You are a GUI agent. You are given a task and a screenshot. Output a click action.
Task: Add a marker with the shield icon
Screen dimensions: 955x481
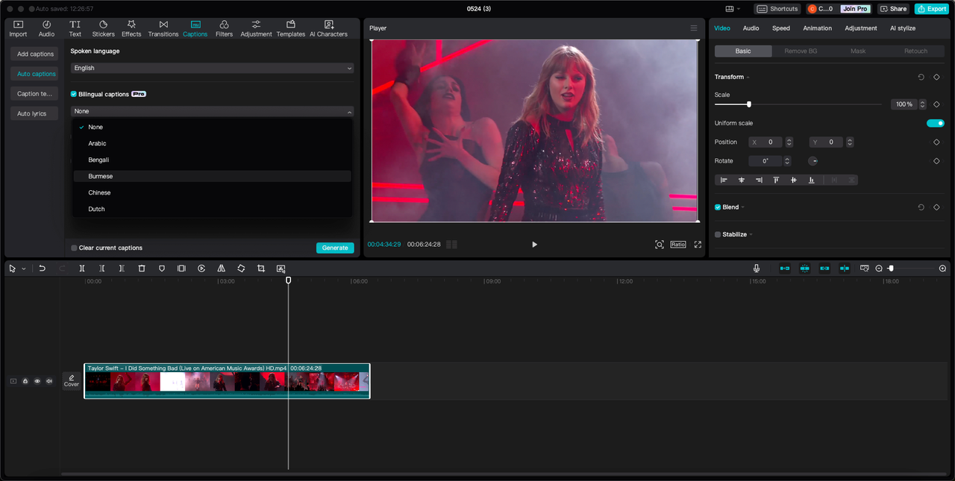coord(162,268)
